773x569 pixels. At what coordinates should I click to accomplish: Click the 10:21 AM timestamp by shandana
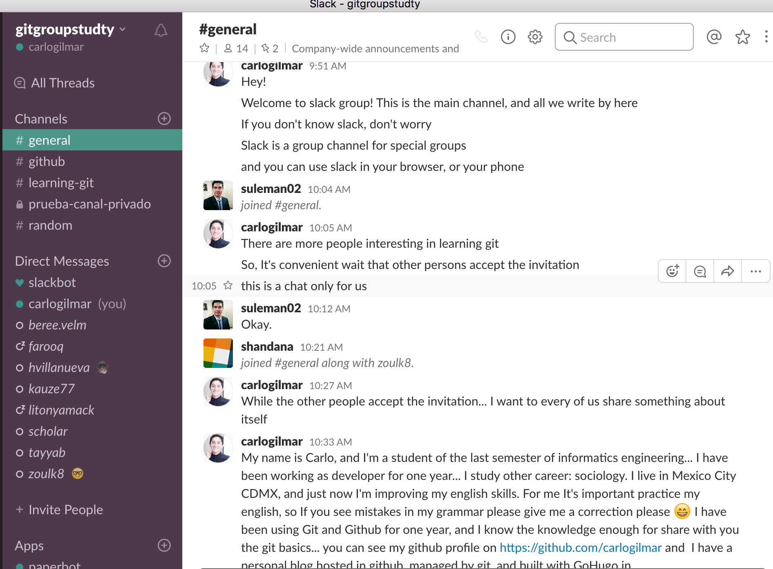click(x=322, y=347)
